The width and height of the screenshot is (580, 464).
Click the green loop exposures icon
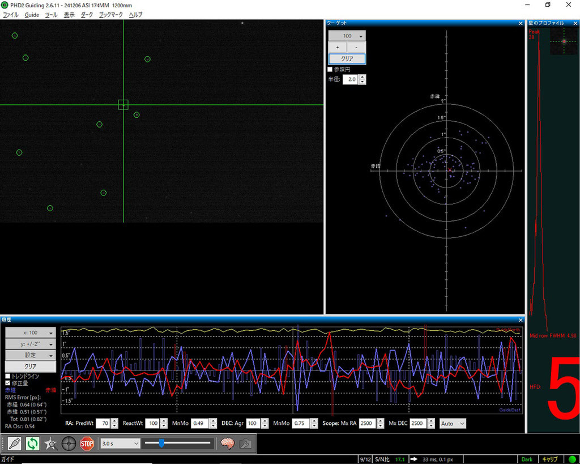pos(32,443)
